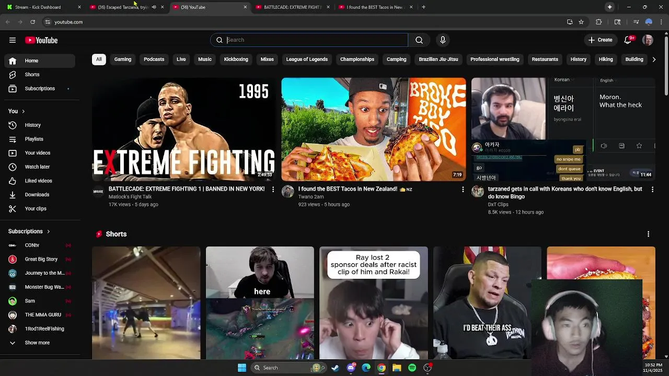Open the tarzaned Koreans video thumbnail
This screenshot has width=669, height=376.
563,129
